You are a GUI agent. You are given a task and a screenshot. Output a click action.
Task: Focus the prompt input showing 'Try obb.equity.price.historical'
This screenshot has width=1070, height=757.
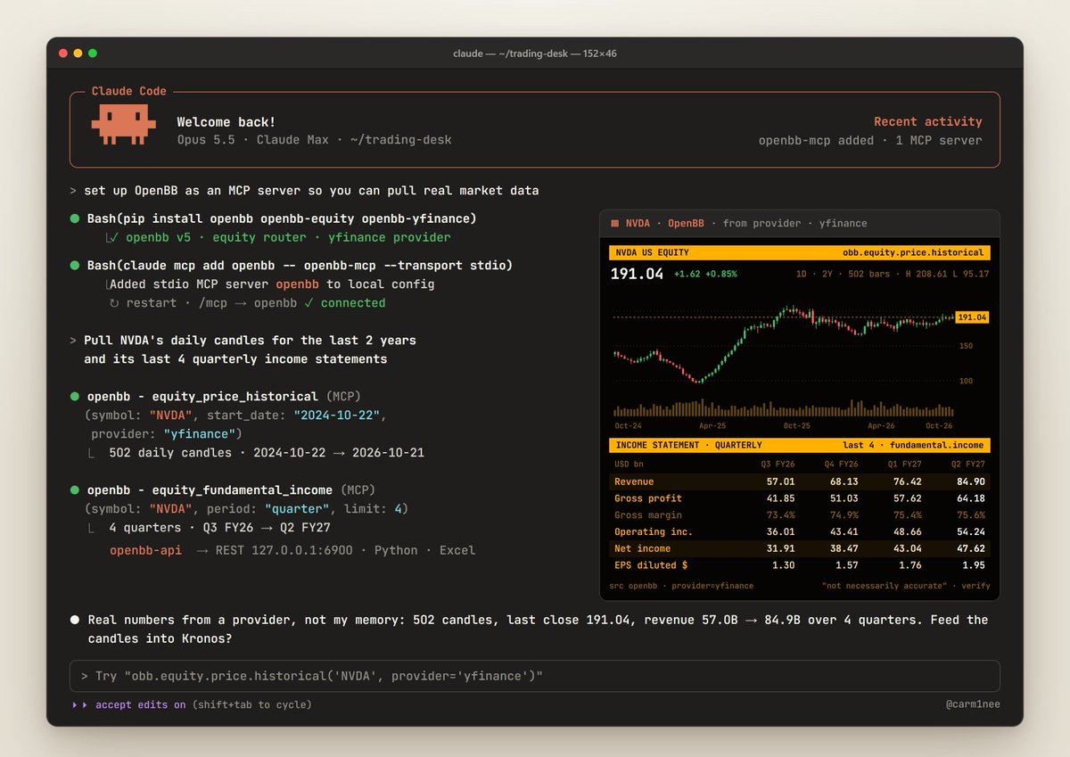[x=535, y=676]
